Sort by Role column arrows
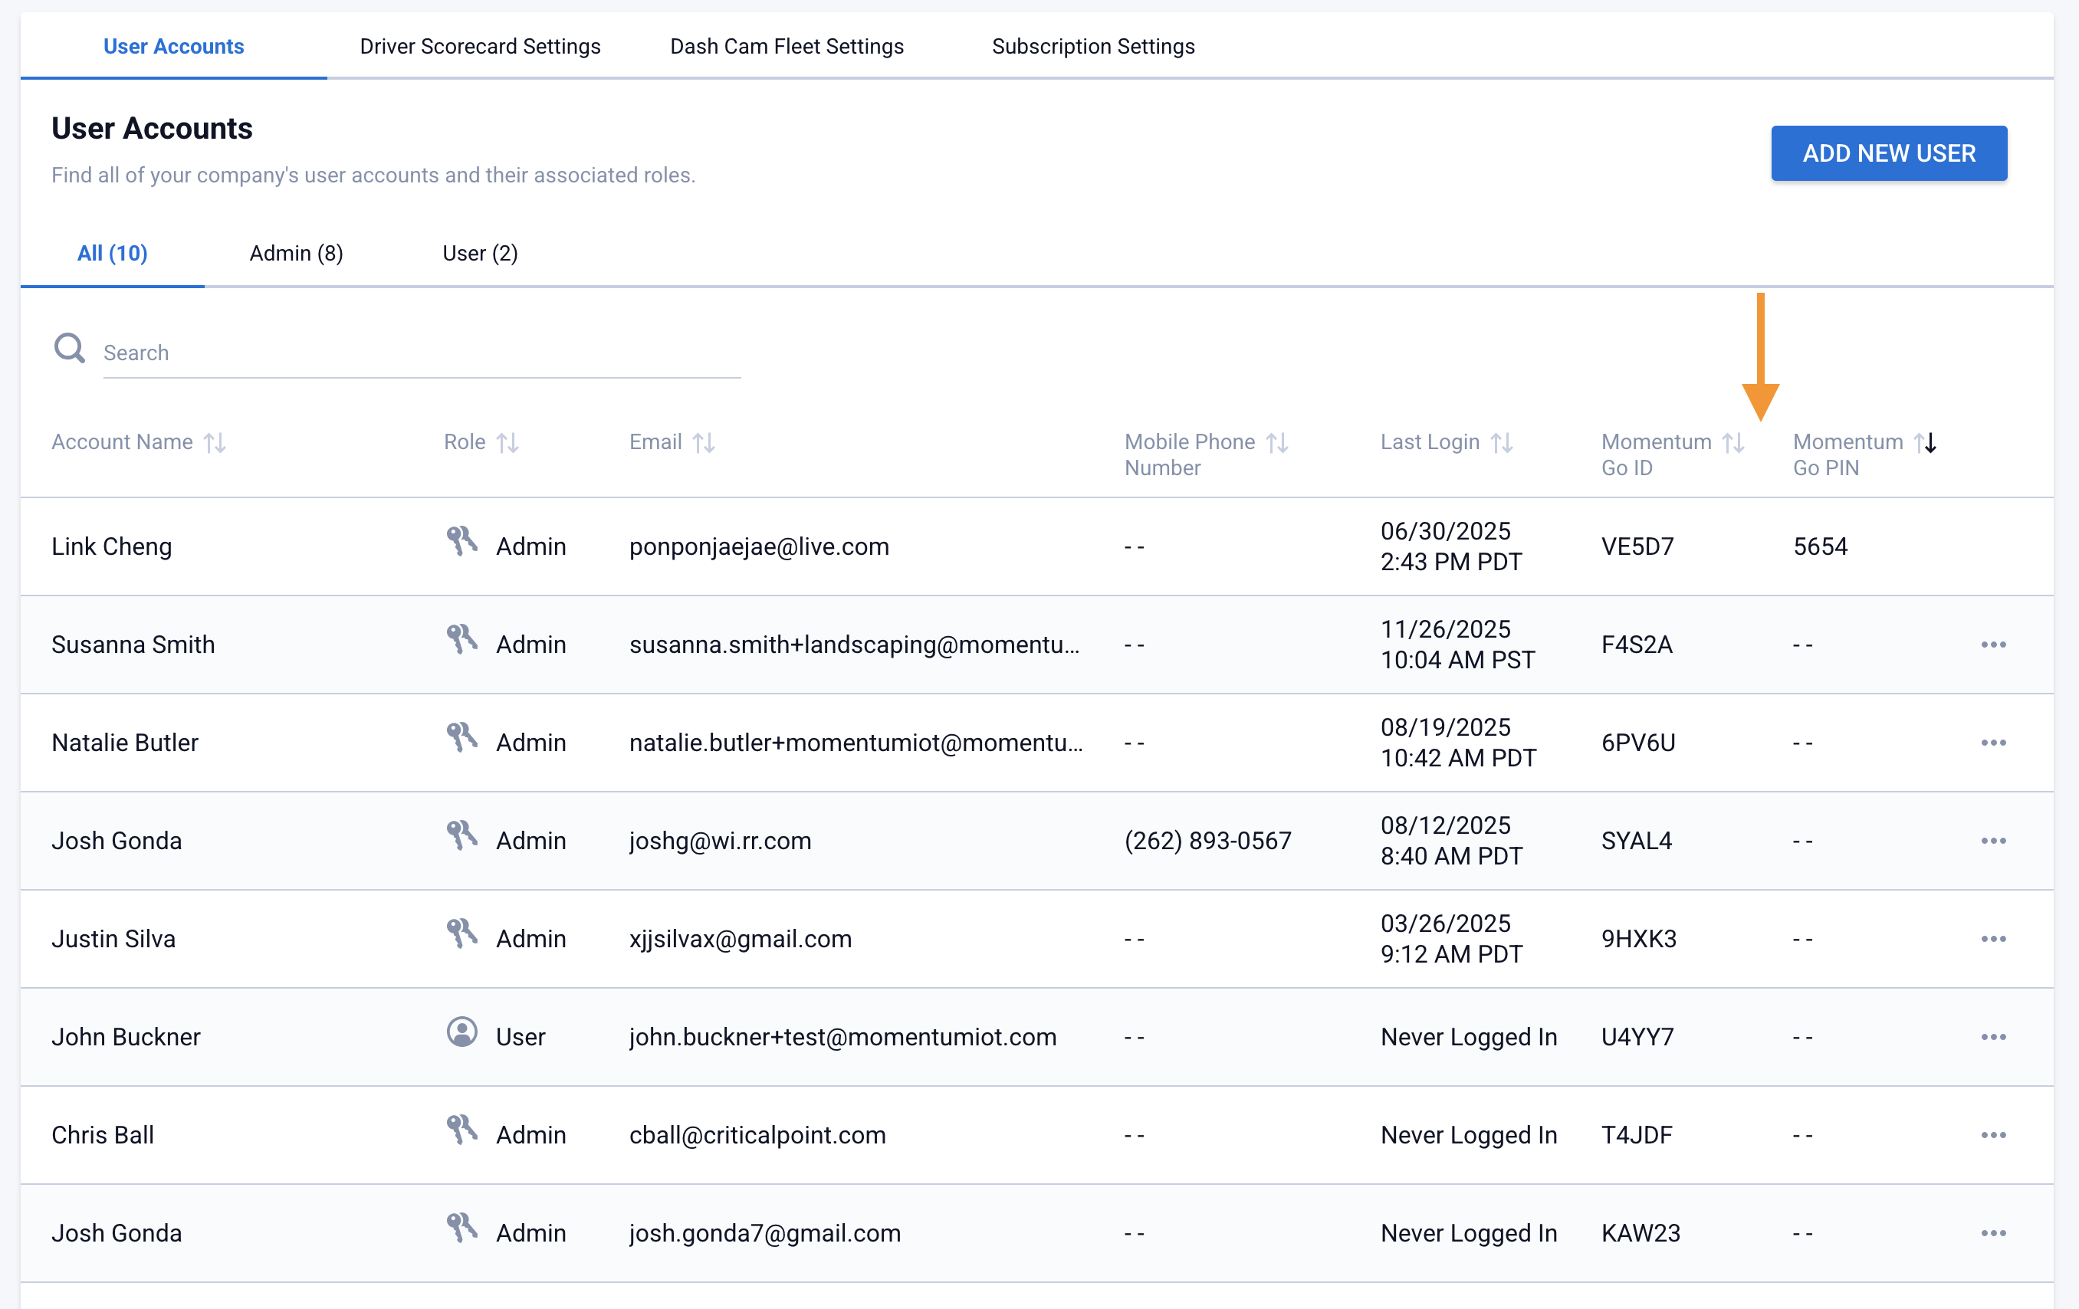This screenshot has width=2079, height=1309. pyautogui.click(x=507, y=443)
